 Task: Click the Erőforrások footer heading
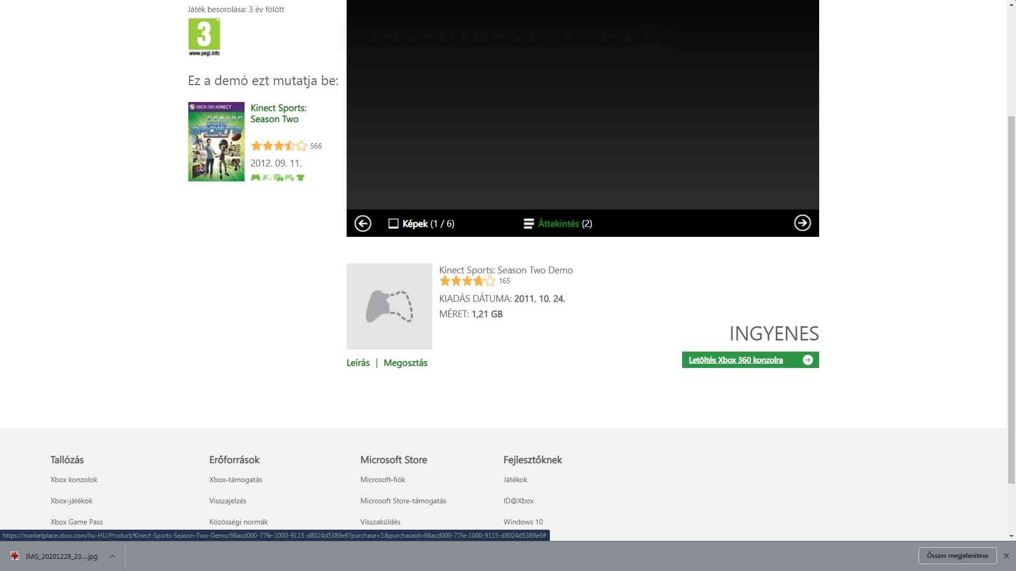(x=234, y=460)
